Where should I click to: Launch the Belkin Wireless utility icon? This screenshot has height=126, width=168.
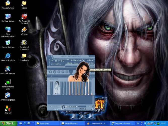click(8, 82)
